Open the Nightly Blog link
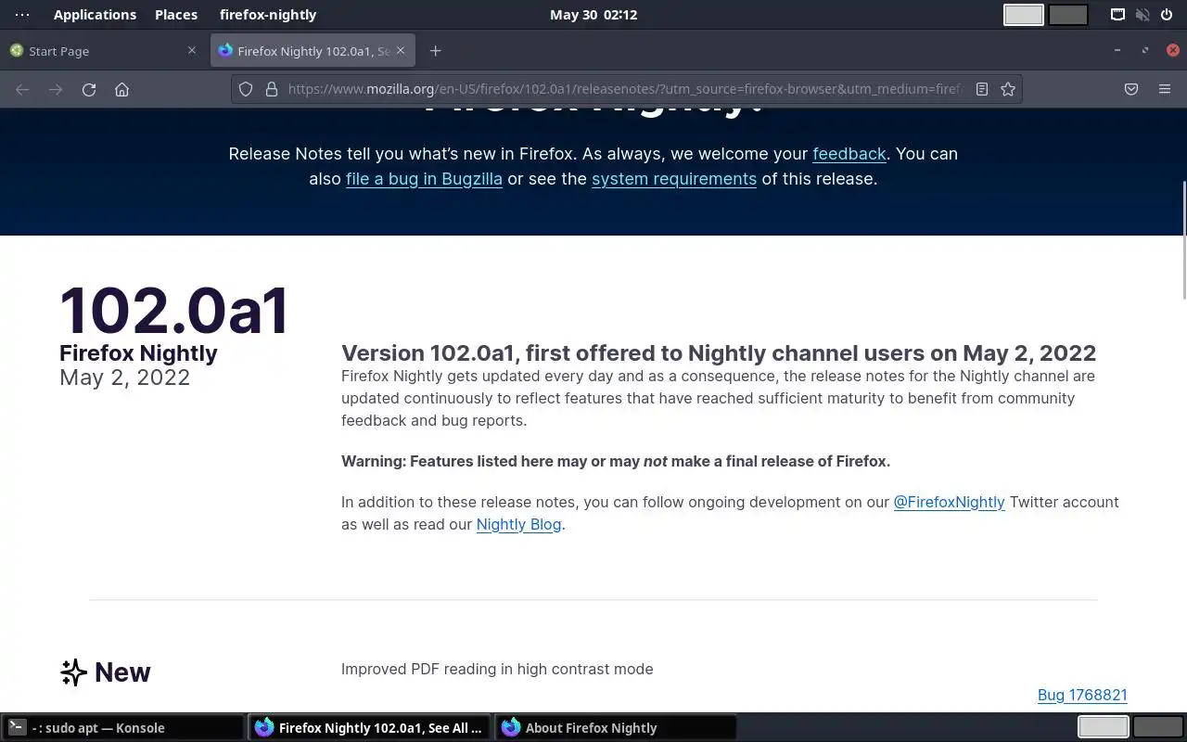Screen dimensions: 1187x742 point(518,524)
